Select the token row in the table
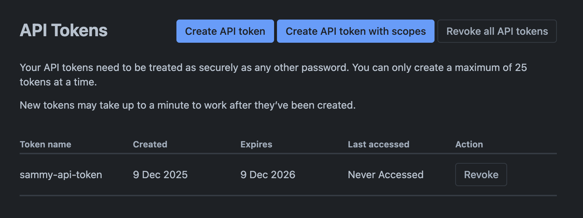Image resolution: width=583 pixels, height=218 pixels. coord(254,175)
